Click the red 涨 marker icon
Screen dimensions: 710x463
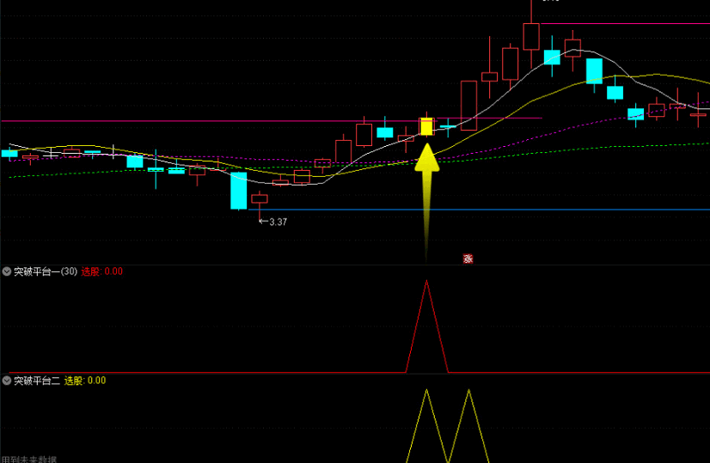(x=468, y=259)
